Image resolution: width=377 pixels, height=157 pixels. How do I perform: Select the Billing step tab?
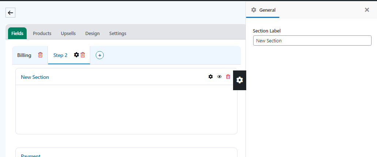[x=24, y=55]
